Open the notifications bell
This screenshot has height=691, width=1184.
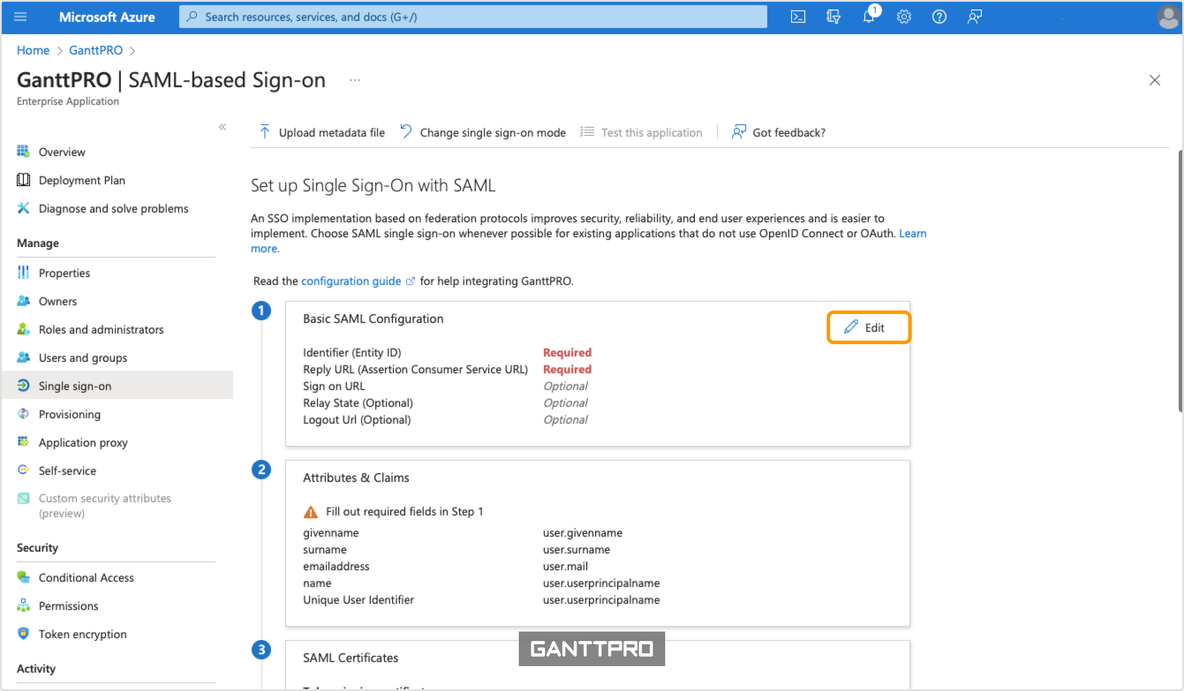[x=869, y=17]
